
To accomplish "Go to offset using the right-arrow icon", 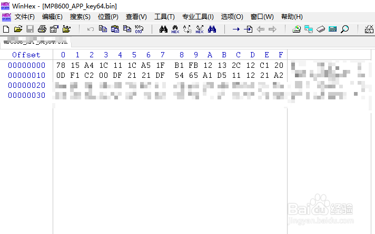I will 236,29.
